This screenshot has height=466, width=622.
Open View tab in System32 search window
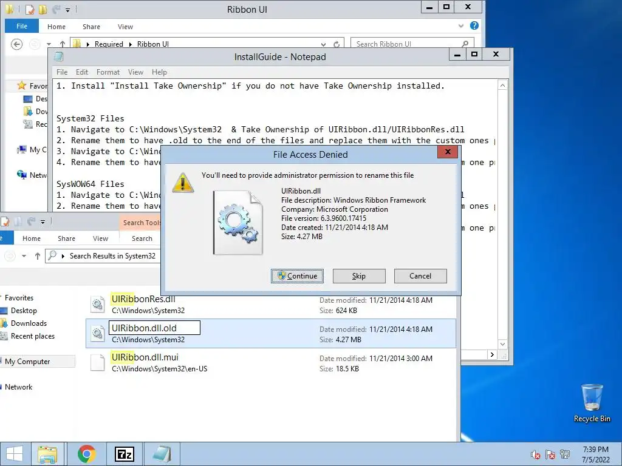[100, 238]
